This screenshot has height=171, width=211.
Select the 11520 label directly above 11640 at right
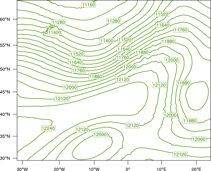click(162, 14)
